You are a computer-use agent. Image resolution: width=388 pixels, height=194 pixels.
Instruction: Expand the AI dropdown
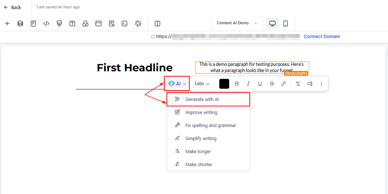coord(177,84)
